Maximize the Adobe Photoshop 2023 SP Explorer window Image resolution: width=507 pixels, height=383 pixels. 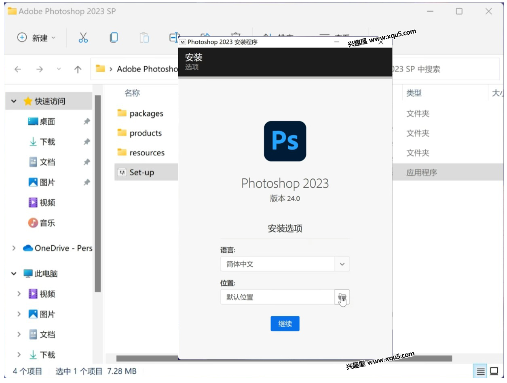pos(459,11)
